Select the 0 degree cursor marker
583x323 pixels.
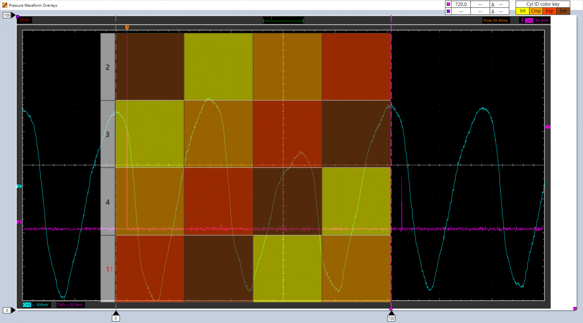[116, 316]
